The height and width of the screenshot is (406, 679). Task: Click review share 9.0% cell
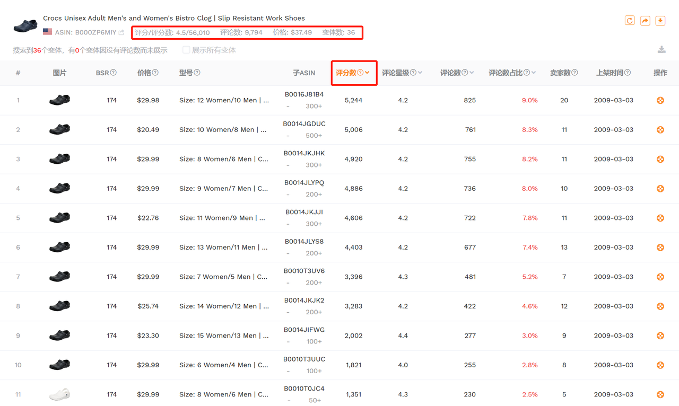point(530,100)
